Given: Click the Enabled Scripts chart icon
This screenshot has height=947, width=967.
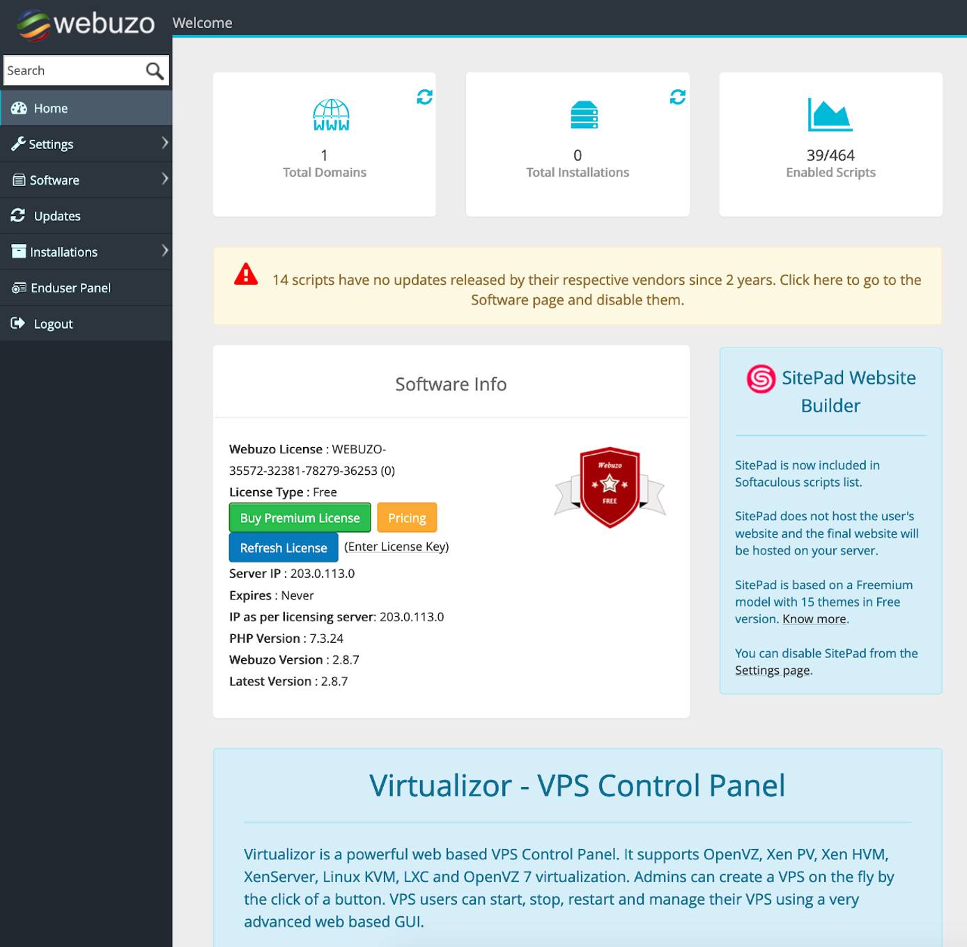Looking at the screenshot, I should 830,115.
